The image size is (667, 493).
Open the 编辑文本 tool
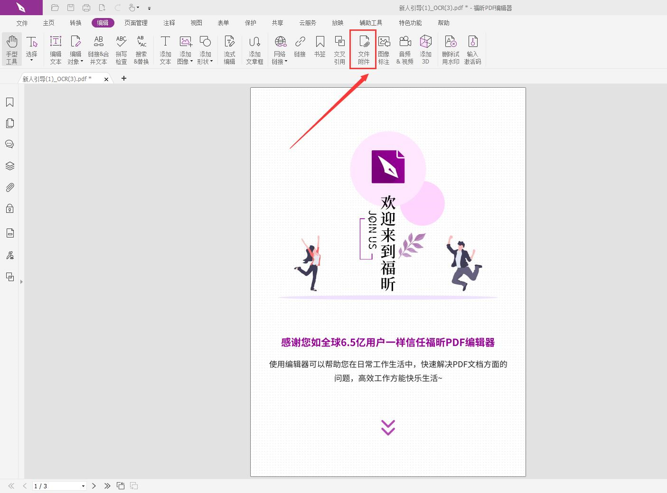point(56,49)
